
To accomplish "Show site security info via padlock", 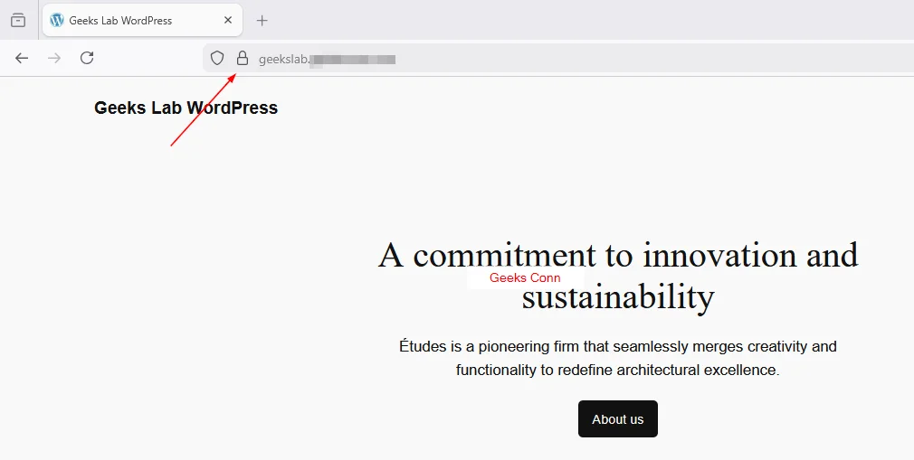I will (x=242, y=58).
